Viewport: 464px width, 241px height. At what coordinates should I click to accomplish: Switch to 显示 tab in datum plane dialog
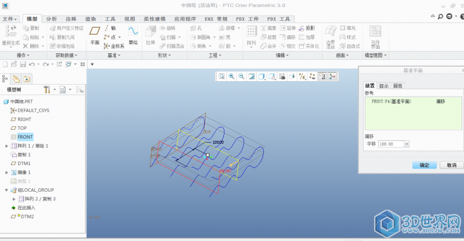coord(384,86)
